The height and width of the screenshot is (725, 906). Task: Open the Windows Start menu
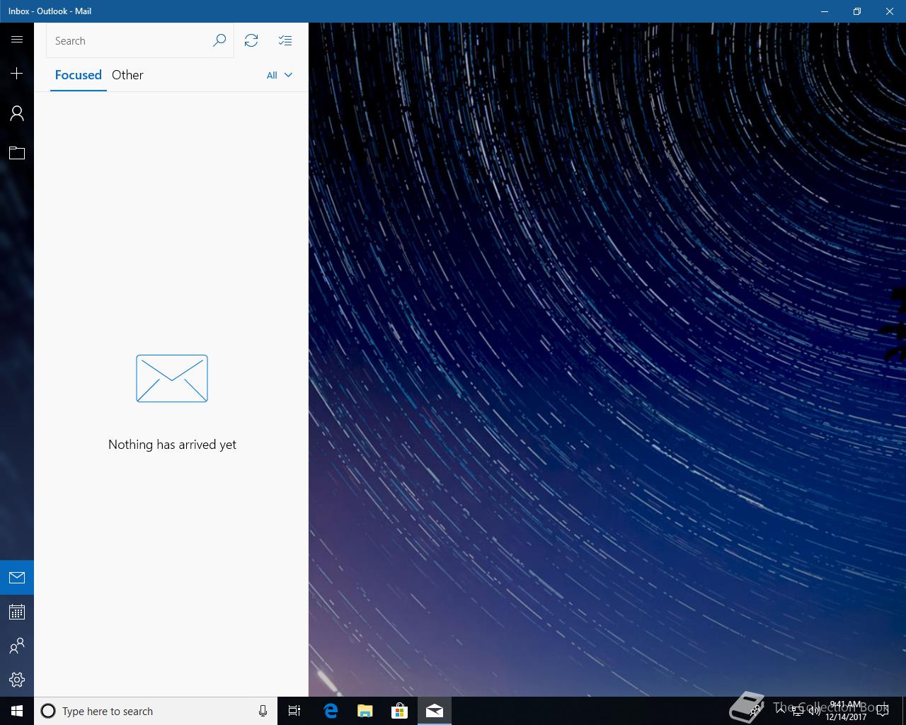[17, 711]
